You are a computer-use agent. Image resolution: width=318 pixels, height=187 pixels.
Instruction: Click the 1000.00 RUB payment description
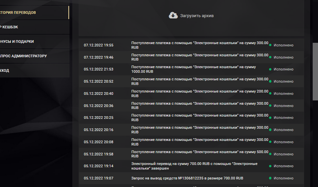coord(193,69)
